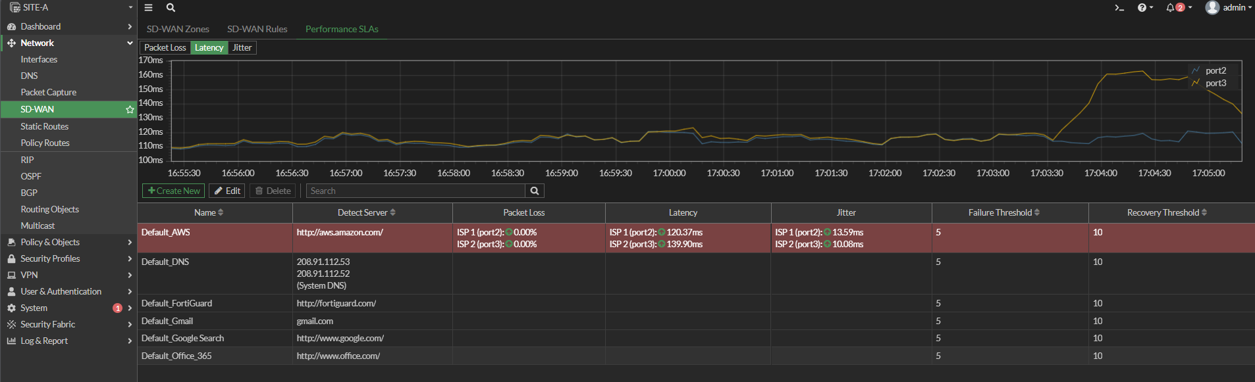Image resolution: width=1255 pixels, height=382 pixels.
Task: Switch graph to Packet Loss view
Action: point(165,47)
